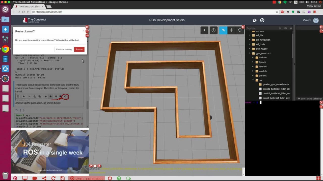The image size is (323, 181).
Task: Click Save in the editor status bar
Action: (302, 99)
